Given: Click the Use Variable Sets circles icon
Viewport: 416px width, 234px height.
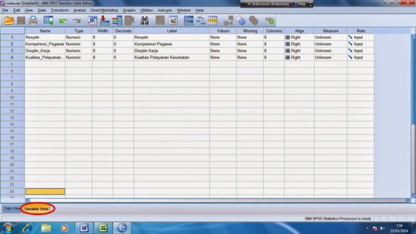Looking at the screenshot, I should pos(240,21).
